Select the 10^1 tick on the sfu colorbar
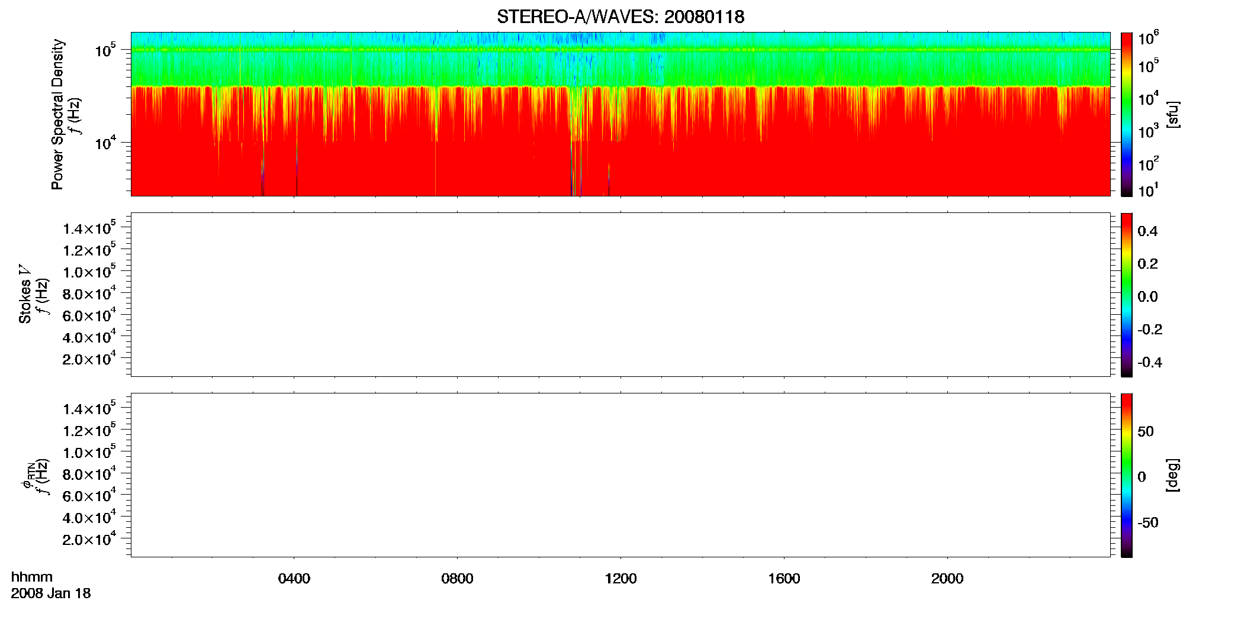Viewport: 1241px width, 639px height. pyautogui.click(x=1149, y=191)
